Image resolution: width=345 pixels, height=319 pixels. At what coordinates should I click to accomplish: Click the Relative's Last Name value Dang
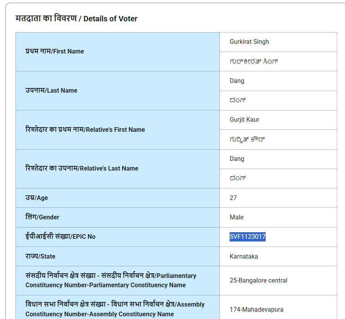point(237,159)
